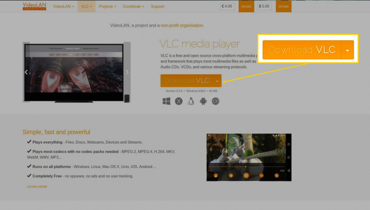Click the main Download VLC button
The image size is (370, 210).
pyautogui.click(x=187, y=81)
